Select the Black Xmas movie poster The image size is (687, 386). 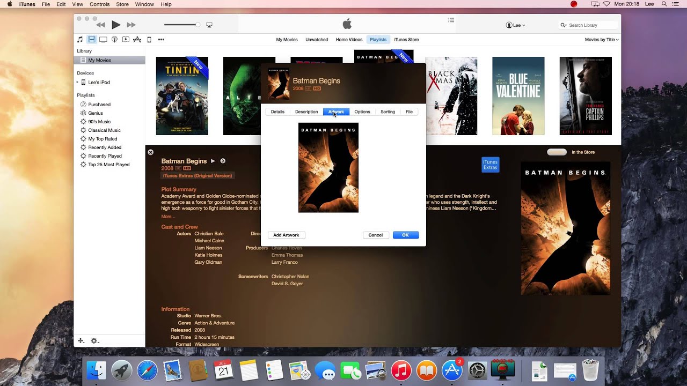pyautogui.click(x=451, y=96)
